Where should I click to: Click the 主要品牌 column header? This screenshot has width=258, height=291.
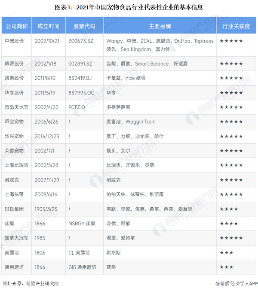coord(160,26)
